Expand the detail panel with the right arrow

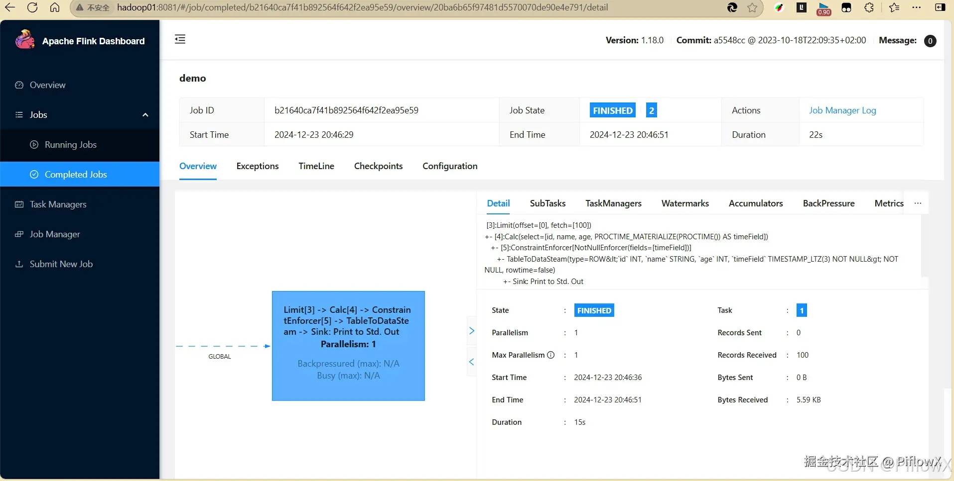[x=472, y=331]
